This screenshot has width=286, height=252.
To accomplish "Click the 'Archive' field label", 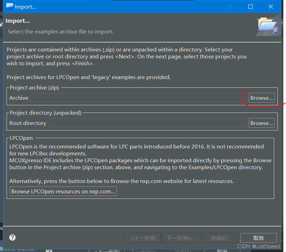I will [x=19, y=98].
